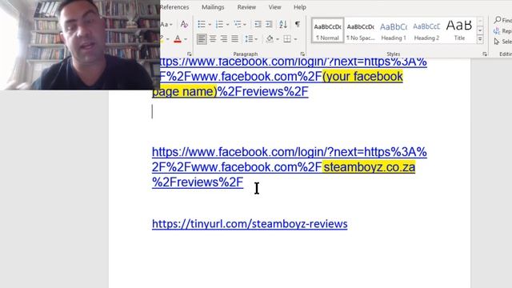
Task: Open Font dialog launcher
Action: (190, 54)
